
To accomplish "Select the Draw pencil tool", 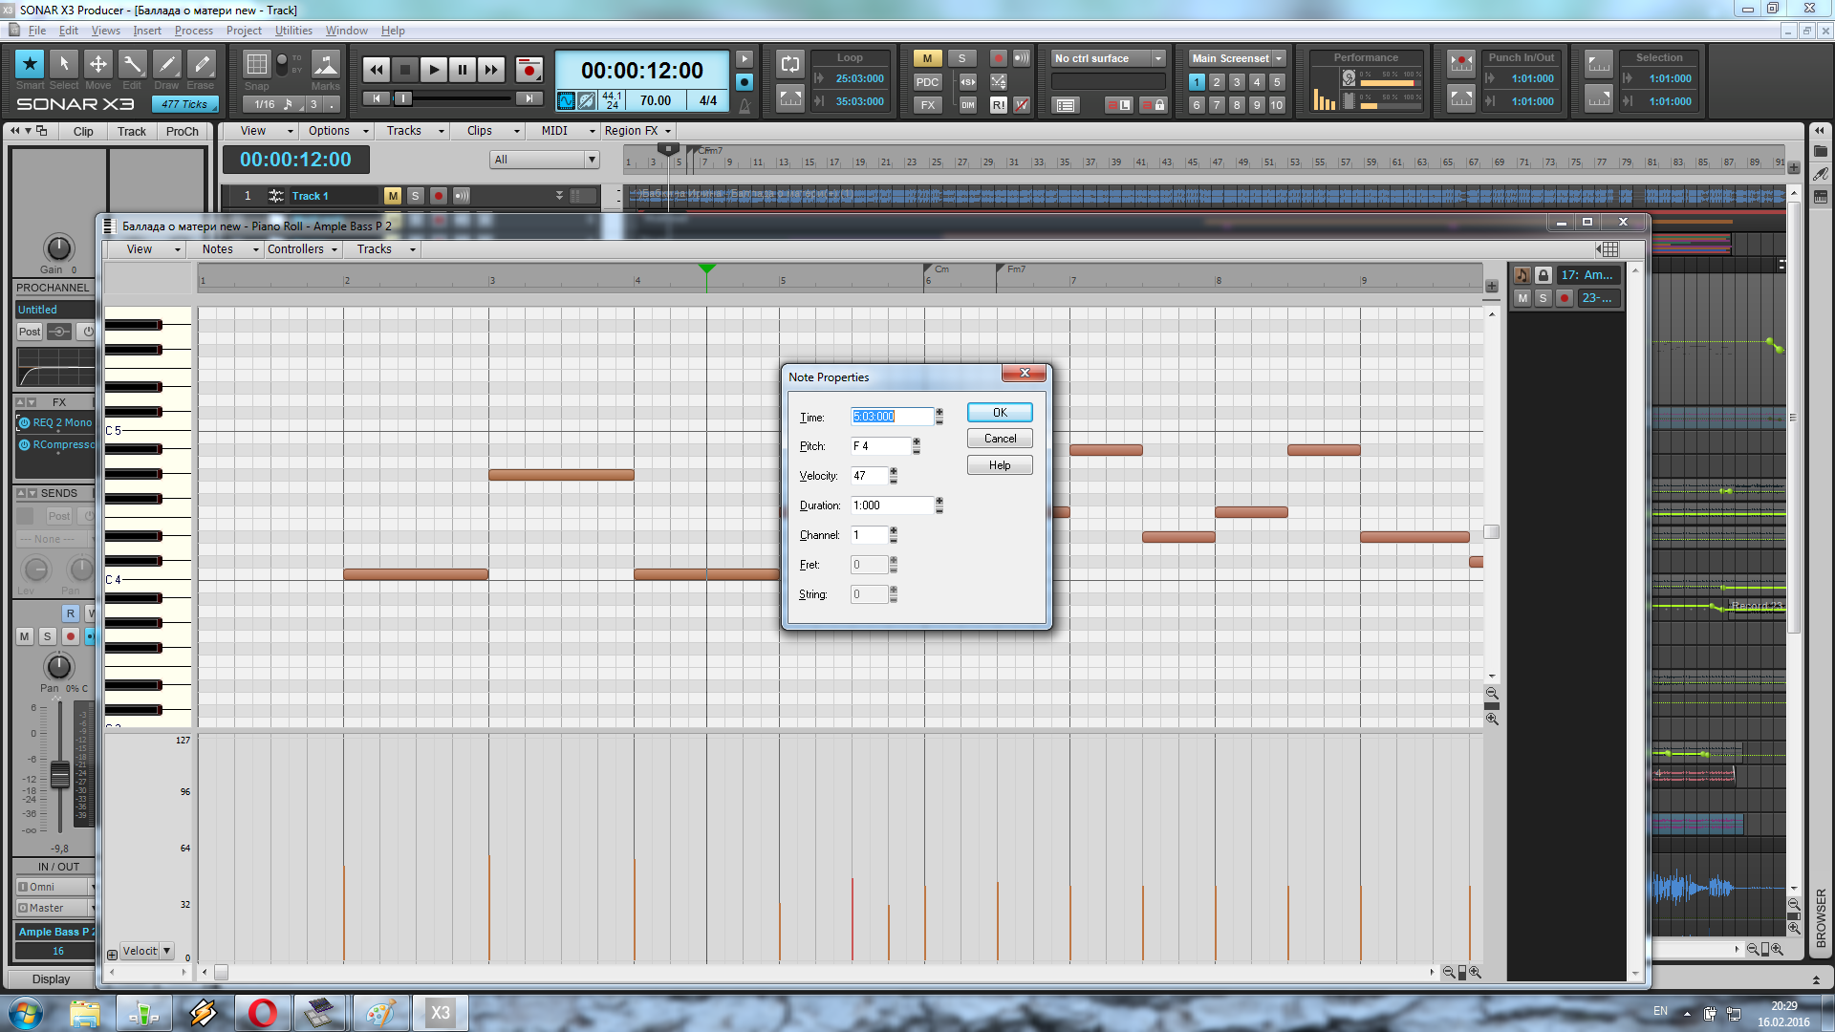I will tap(166, 65).
